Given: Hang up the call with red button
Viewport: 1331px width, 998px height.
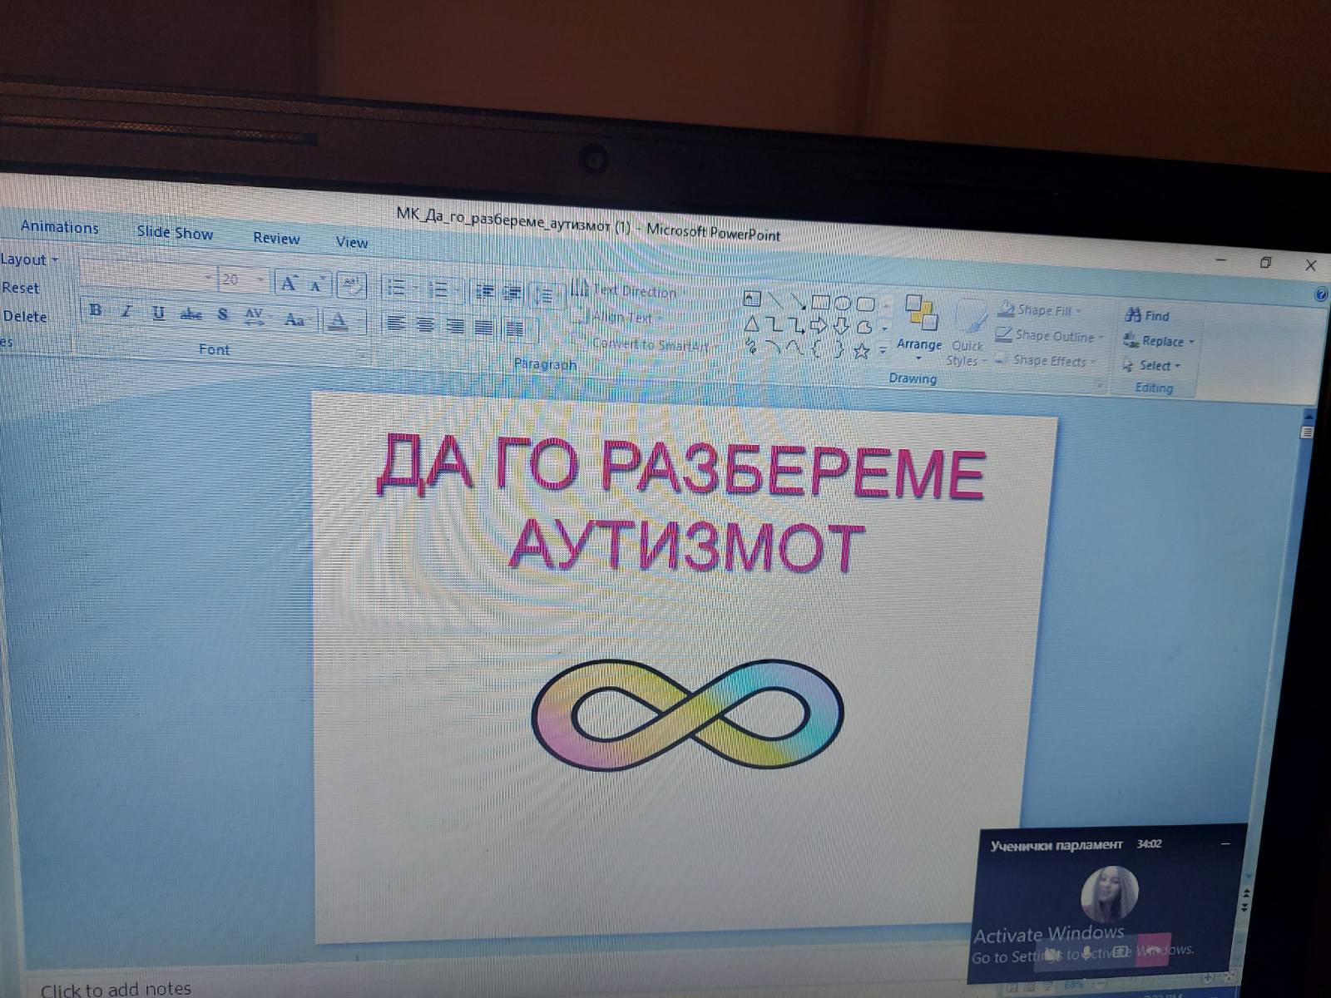Looking at the screenshot, I should pos(1152,950).
